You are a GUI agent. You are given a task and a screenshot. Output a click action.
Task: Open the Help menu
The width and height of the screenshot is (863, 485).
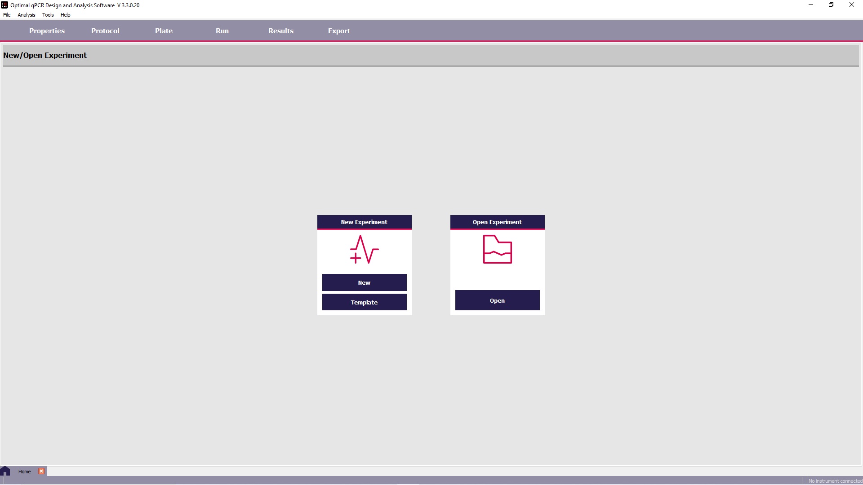tap(65, 15)
